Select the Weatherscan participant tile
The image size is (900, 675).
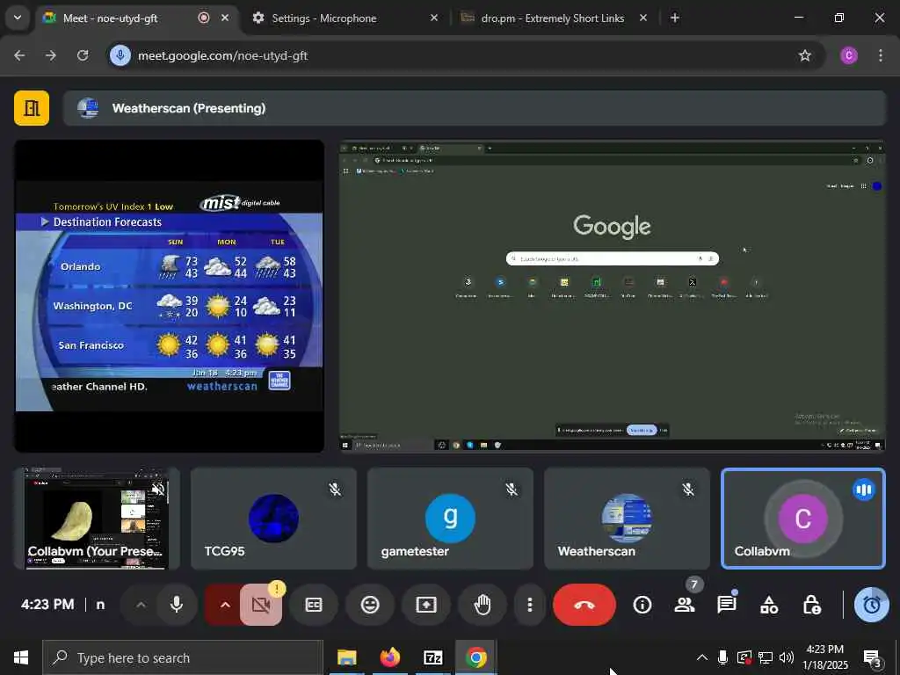tap(628, 519)
